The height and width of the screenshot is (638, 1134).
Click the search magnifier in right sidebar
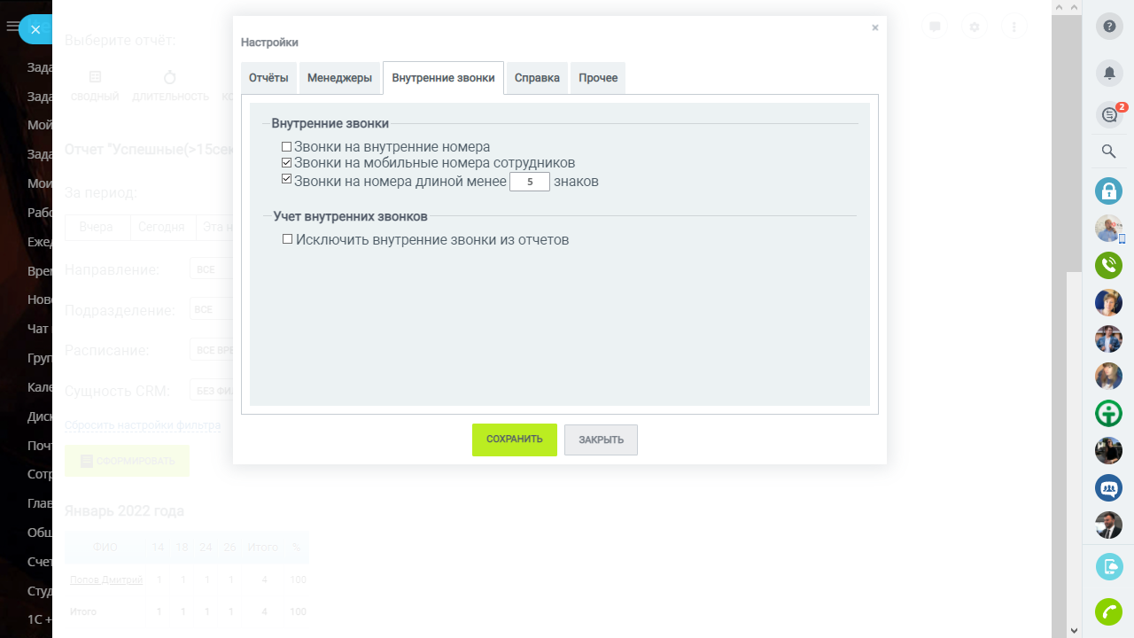(1108, 152)
